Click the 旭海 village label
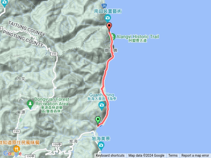Viewport: 211px width, 158px height. click(x=73, y=141)
